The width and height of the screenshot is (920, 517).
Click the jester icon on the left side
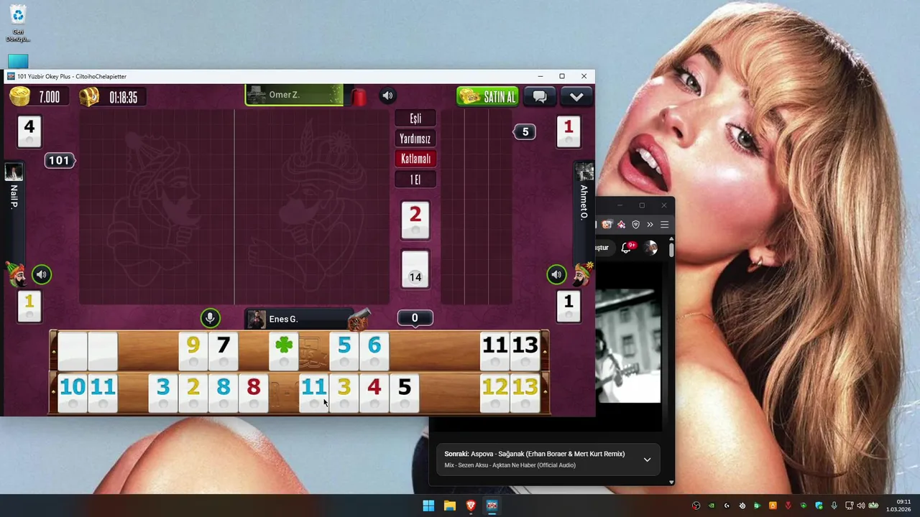16,274
